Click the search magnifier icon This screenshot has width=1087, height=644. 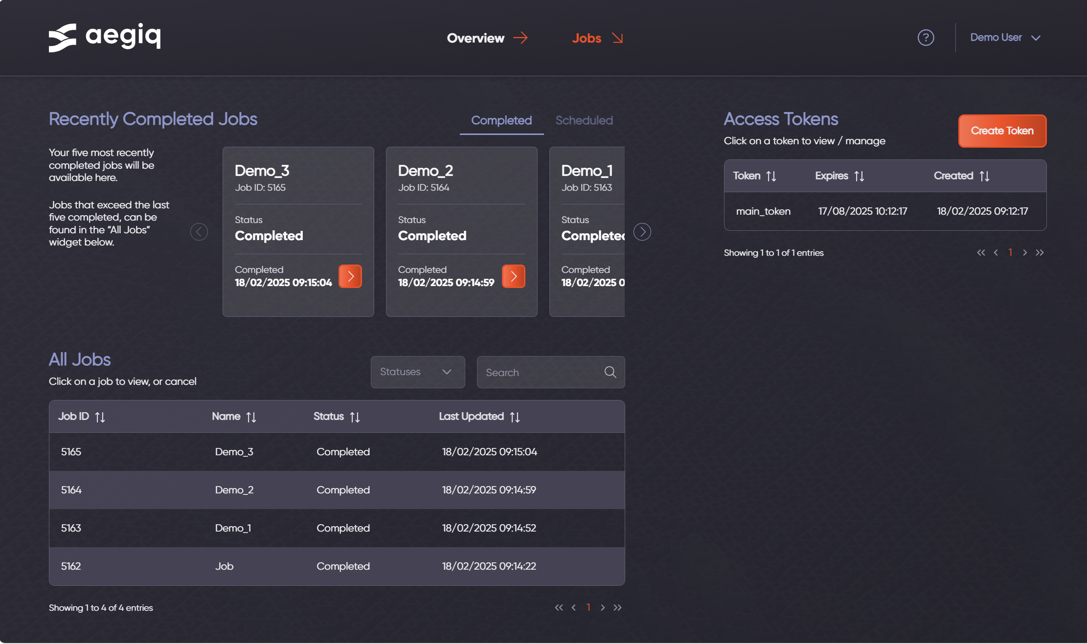pos(610,372)
